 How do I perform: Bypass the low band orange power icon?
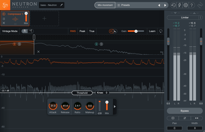click(14, 44)
